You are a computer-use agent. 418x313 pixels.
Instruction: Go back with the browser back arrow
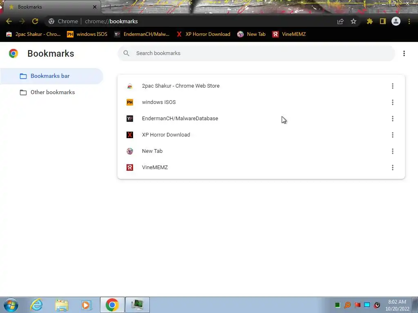(9, 21)
